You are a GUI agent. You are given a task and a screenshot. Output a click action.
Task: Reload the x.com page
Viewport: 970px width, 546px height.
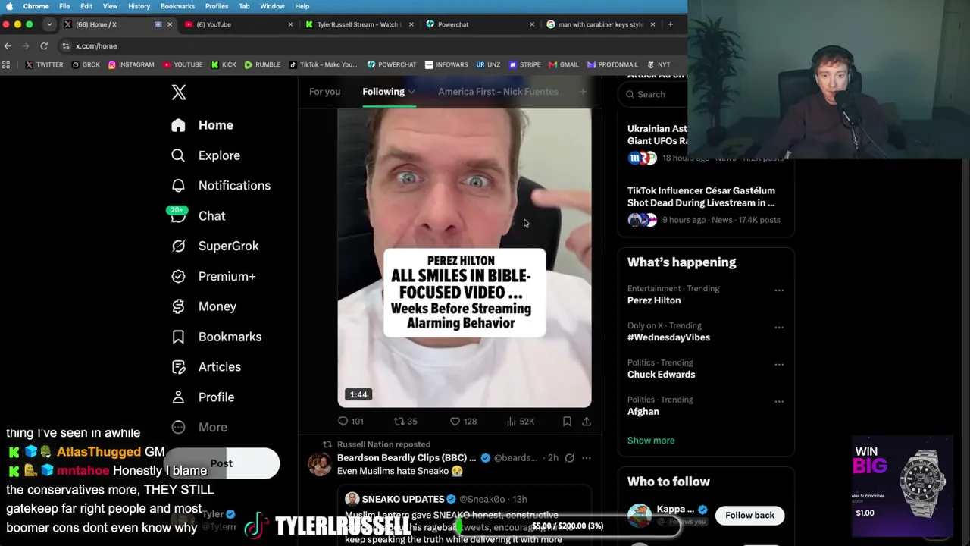(44, 46)
